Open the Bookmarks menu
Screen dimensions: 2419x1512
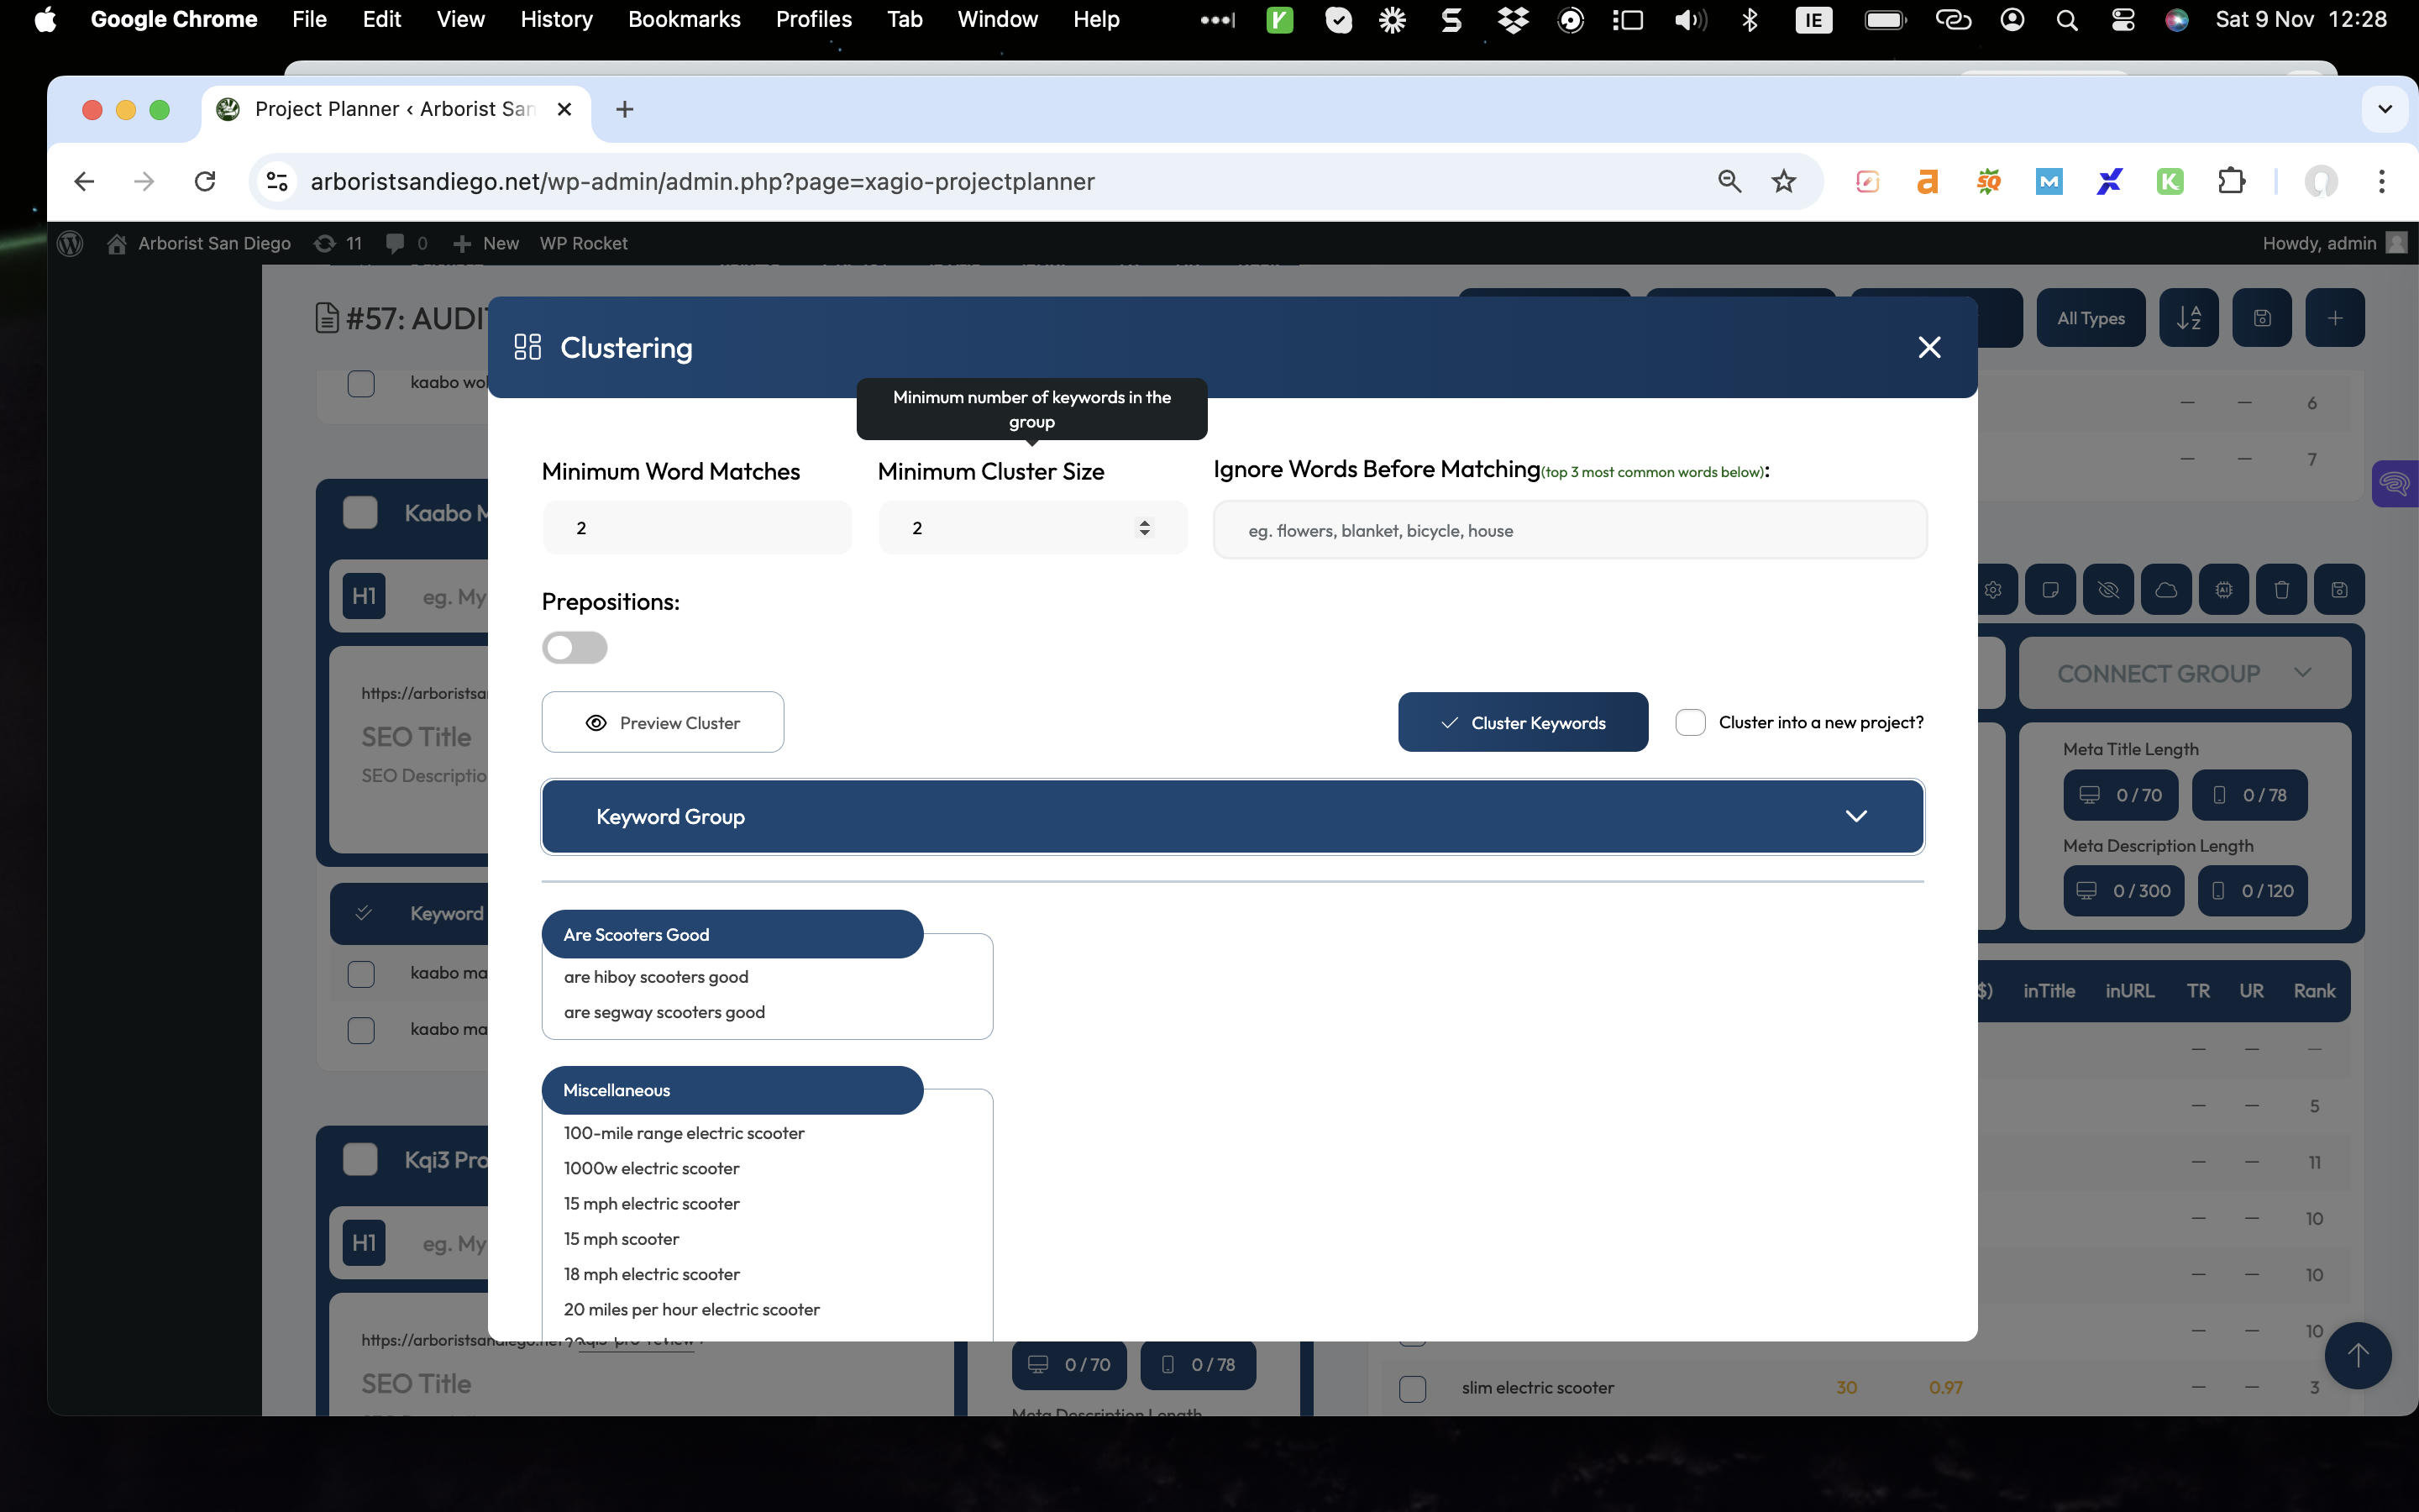[684, 19]
